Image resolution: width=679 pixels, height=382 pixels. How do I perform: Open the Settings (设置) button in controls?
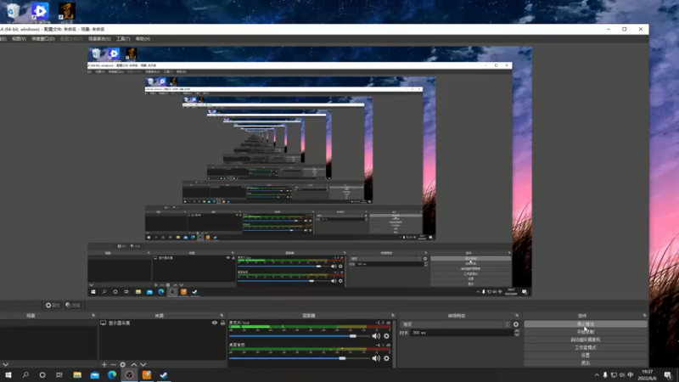586,355
